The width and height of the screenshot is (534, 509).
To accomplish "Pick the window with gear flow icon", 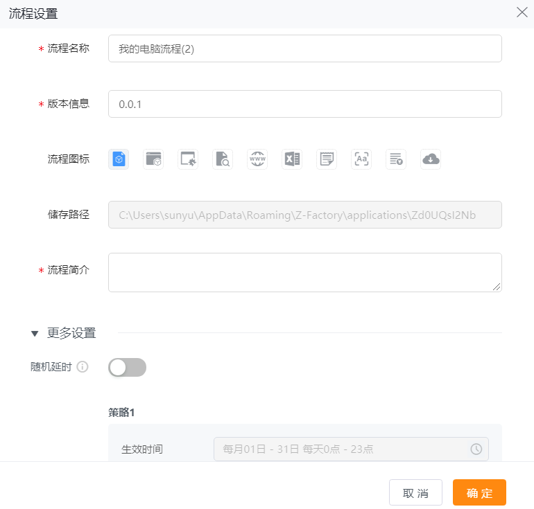I will coord(188,159).
